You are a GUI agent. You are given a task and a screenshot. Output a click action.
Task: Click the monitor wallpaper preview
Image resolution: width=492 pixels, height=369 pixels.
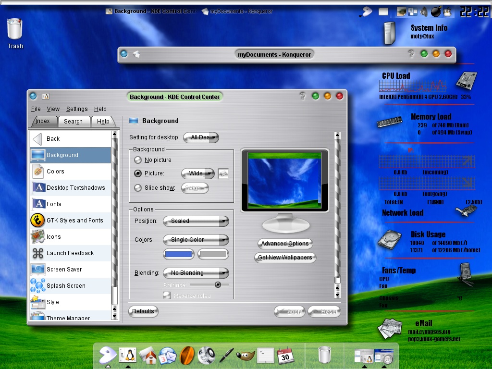(284, 181)
